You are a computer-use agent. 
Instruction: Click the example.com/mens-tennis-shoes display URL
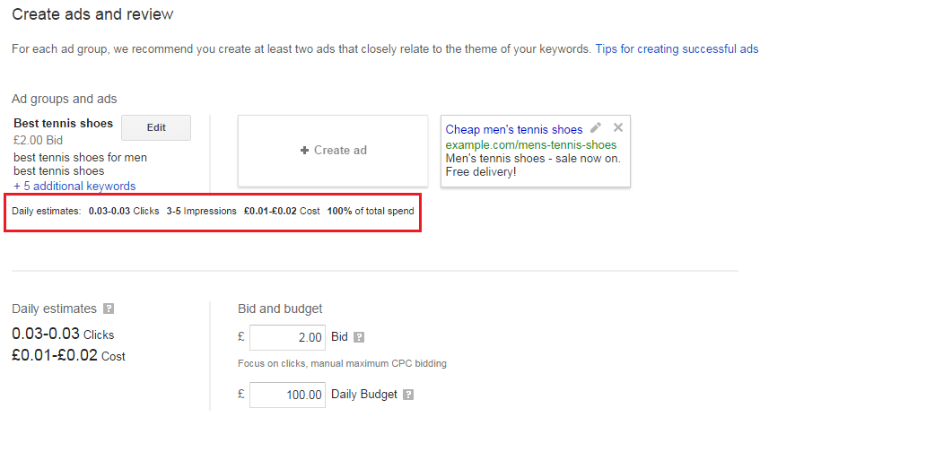click(x=531, y=144)
